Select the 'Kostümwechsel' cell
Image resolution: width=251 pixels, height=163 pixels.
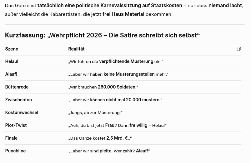[22, 113]
